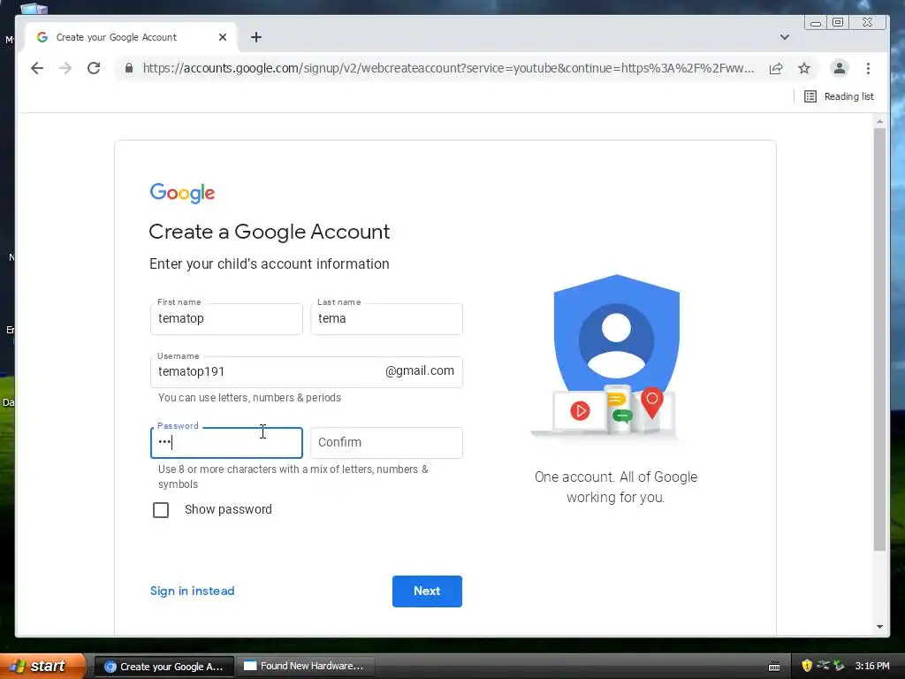Open Found New Hardware taskbar item
Viewport: 905px width, 679px height.
[x=305, y=667]
